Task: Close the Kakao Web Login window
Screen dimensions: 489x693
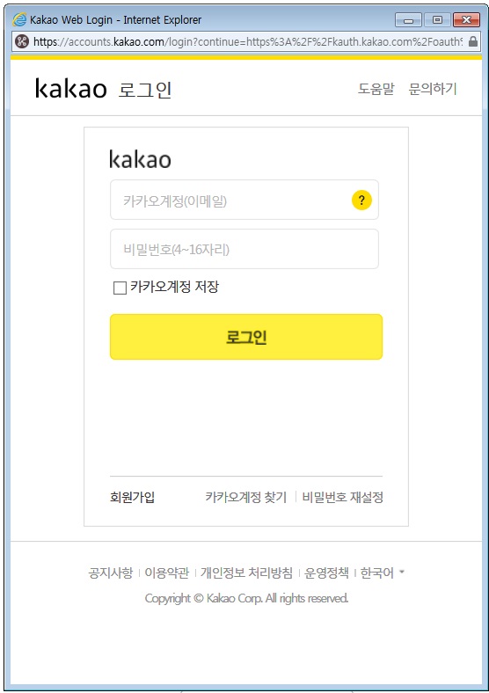Action: [x=466, y=20]
